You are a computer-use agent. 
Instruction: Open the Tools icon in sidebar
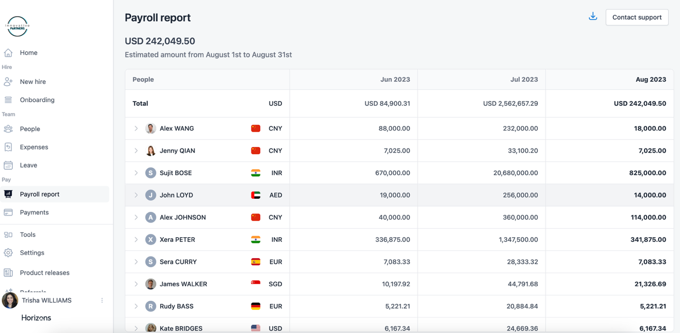8,235
